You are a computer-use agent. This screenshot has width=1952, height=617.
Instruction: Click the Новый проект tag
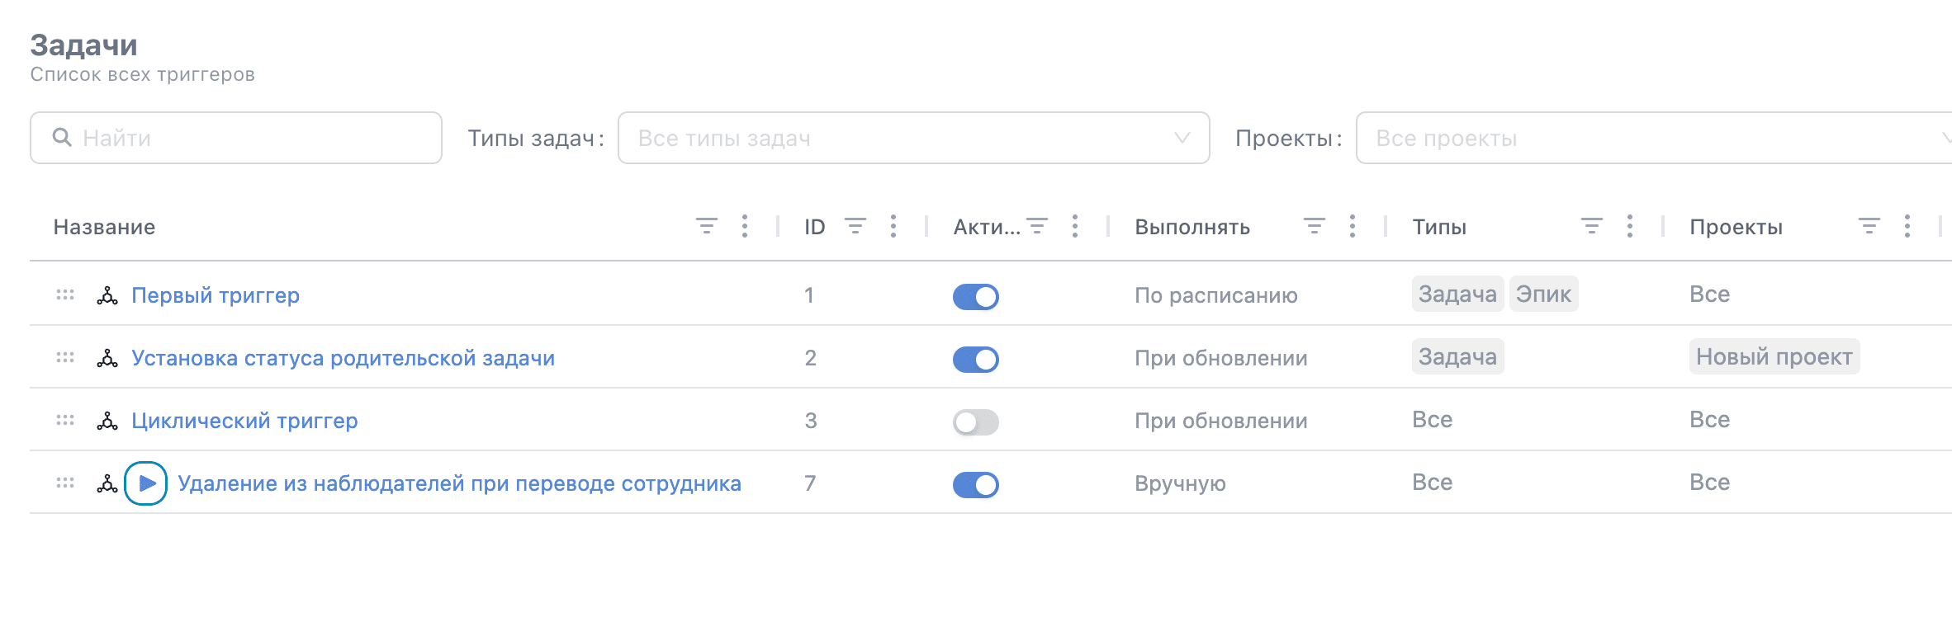[x=1774, y=356]
